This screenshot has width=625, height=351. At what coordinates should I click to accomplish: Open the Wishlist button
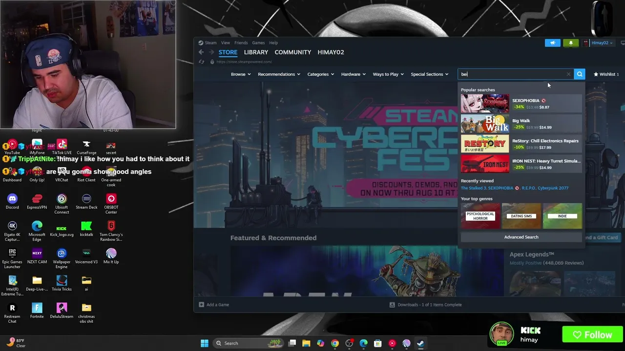tap(606, 74)
